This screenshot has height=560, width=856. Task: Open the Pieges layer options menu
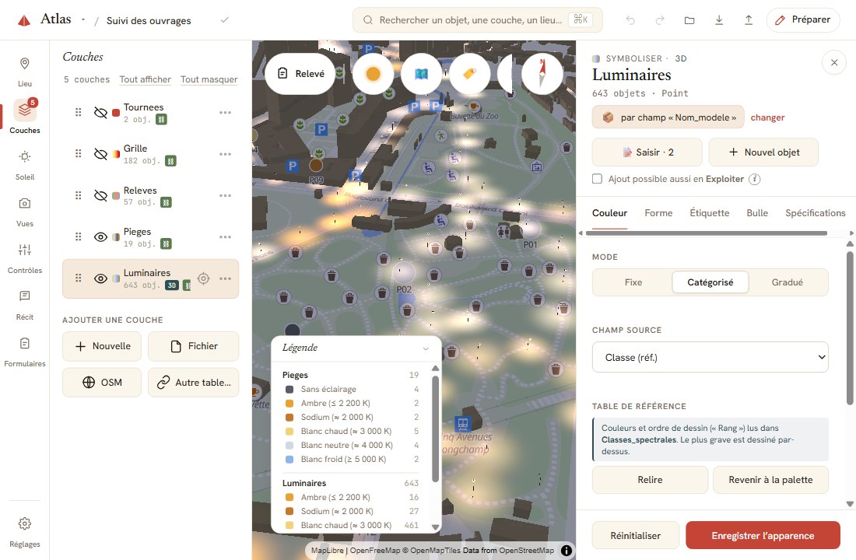tap(225, 237)
